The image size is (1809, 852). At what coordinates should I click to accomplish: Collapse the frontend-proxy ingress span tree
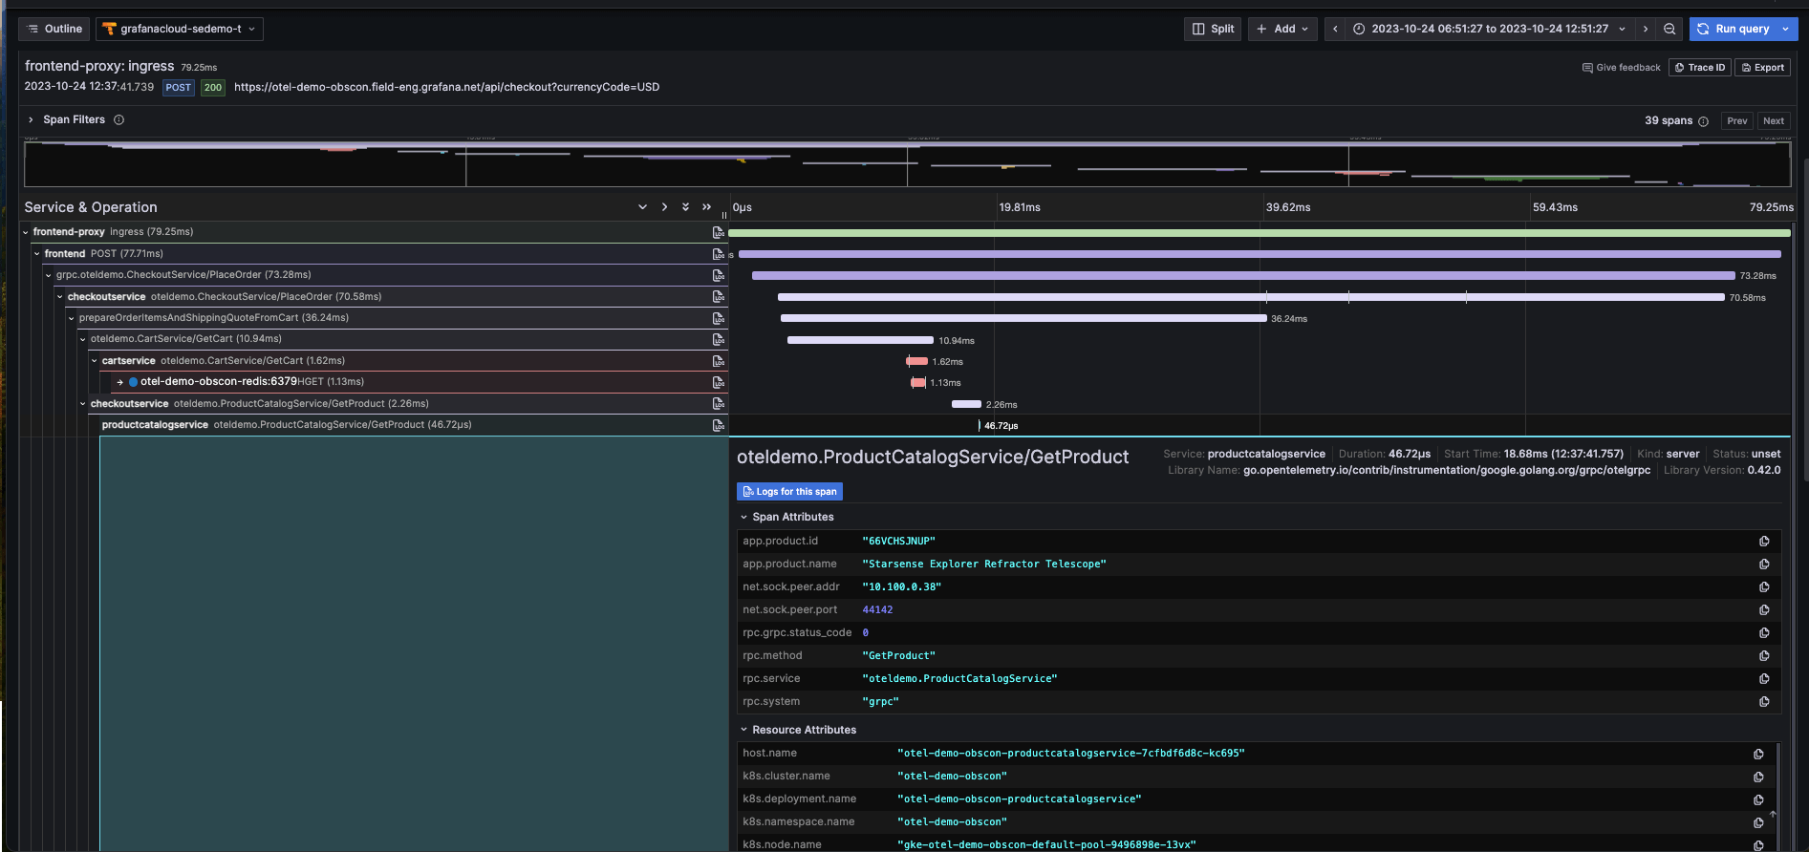tap(26, 232)
